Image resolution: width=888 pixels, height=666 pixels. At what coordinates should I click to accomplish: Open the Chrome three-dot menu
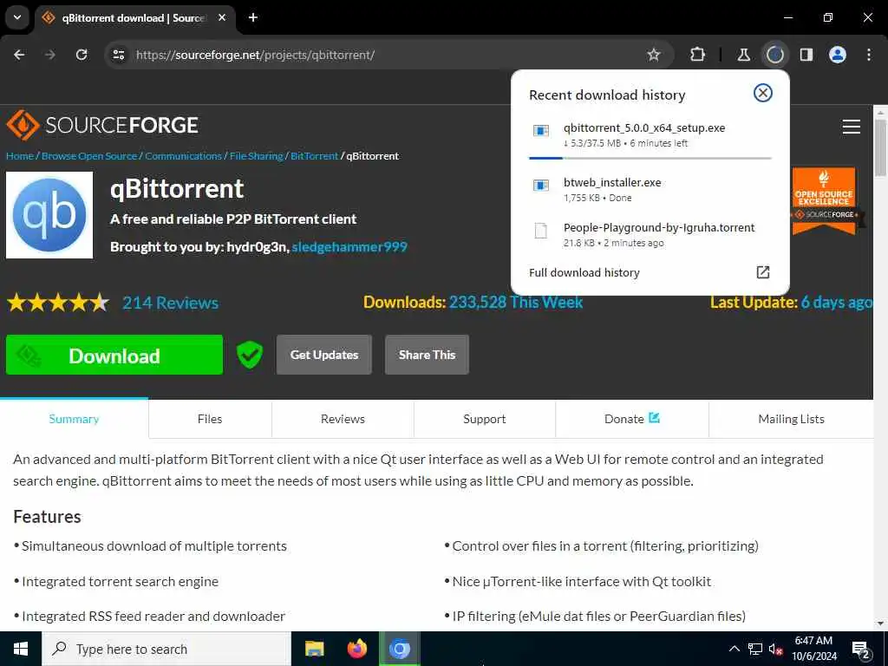(x=869, y=55)
